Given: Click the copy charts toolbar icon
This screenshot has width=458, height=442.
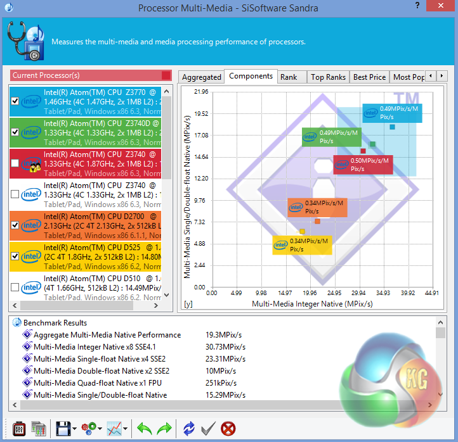Looking at the screenshot, I should pyautogui.click(x=39, y=429).
